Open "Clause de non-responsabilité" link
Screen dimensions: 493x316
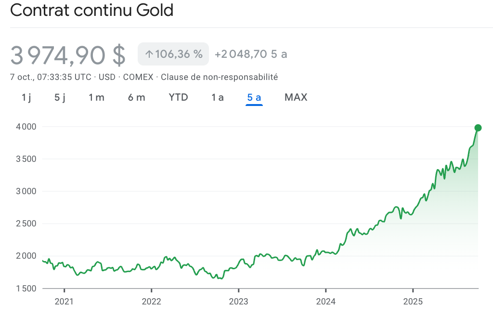219,77
